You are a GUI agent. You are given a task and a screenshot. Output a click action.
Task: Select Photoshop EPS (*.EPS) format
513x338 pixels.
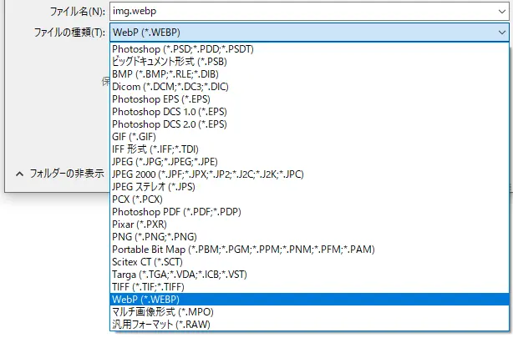point(309,99)
